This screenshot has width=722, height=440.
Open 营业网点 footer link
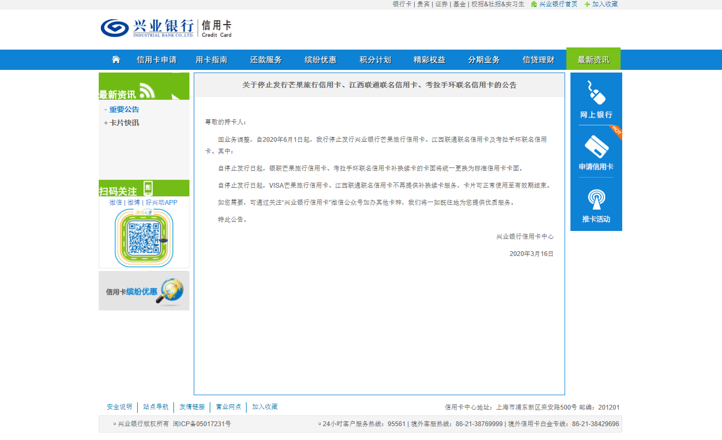tap(228, 407)
